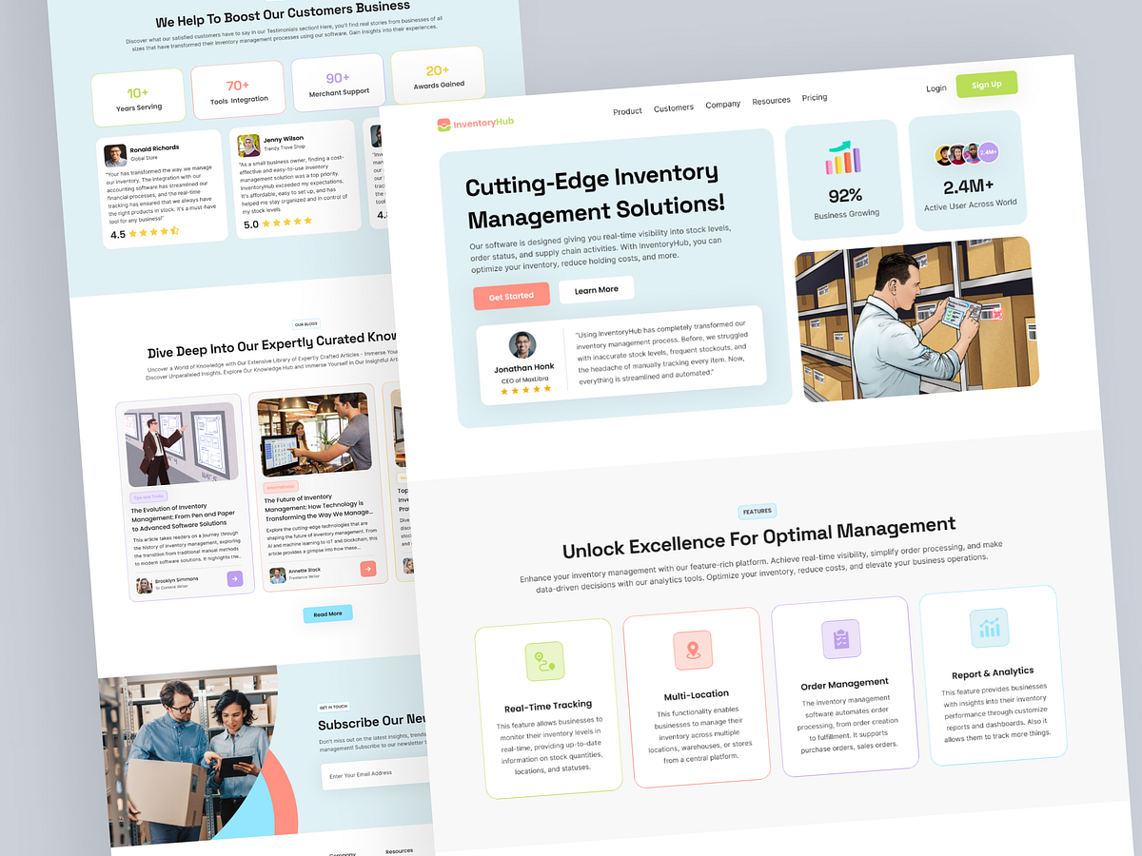Open the Report & Analytics chart icon
The height and width of the screenshot is (856, 1142).
coord(990,628)
